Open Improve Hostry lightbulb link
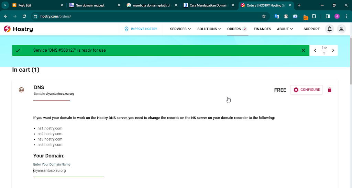 [x=141, y=29]
